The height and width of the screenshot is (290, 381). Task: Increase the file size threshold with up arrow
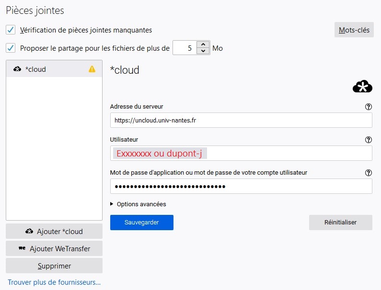pyautogui.click(x=204, y=45)
